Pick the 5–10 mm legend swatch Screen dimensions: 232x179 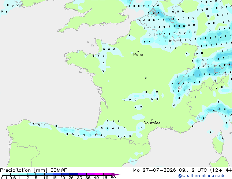[x=40, y=174]
